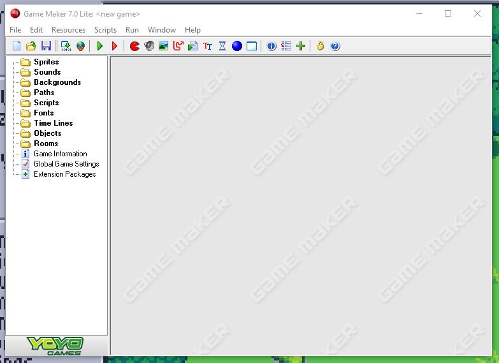Open game information toolbar icon

[271, 46]
